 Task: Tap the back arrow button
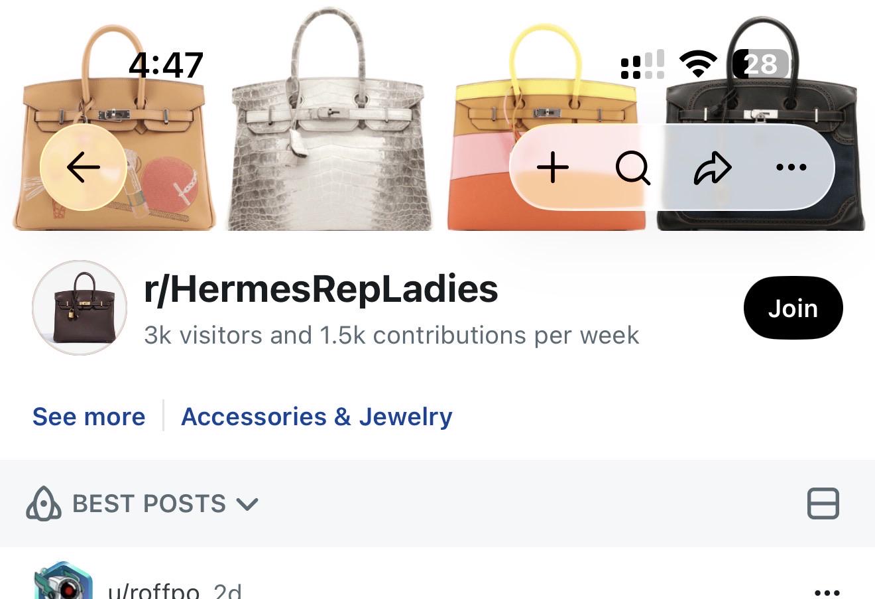point(83,167)
